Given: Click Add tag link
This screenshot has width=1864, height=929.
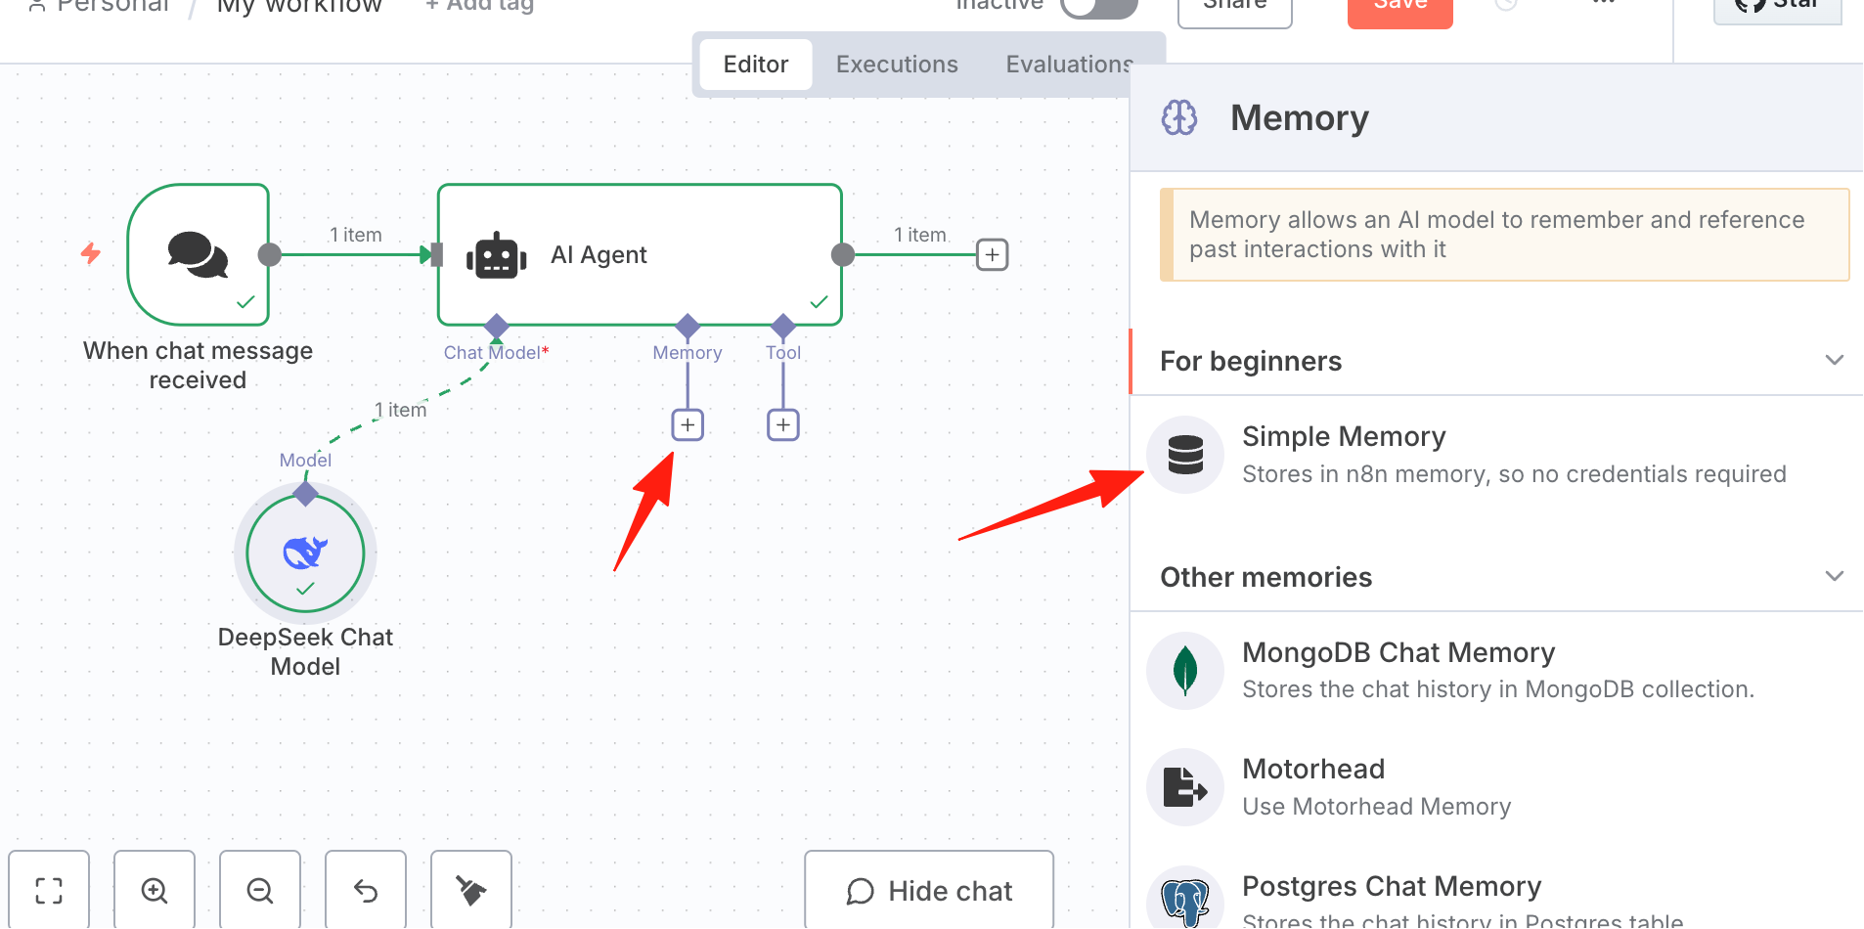Looking at the screenshot, I should pos(480,6).
